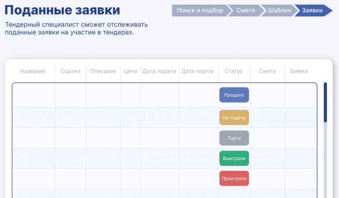Open the 'Смета' breadcrumb step
339x198 pixels.
[246, 10]
